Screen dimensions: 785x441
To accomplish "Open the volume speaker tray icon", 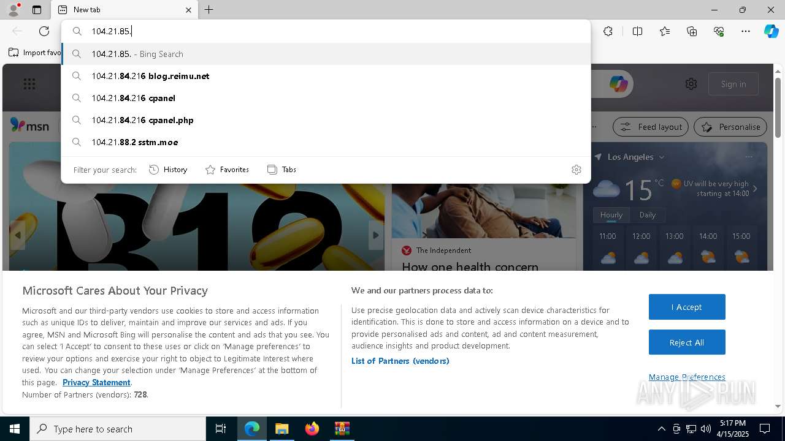I will click(x=706, y=429).
